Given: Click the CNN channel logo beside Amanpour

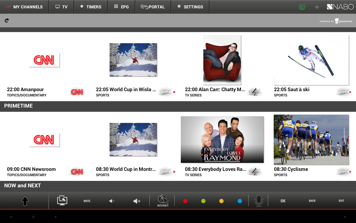Looking at the screenshot, I should tap(77, 92).
